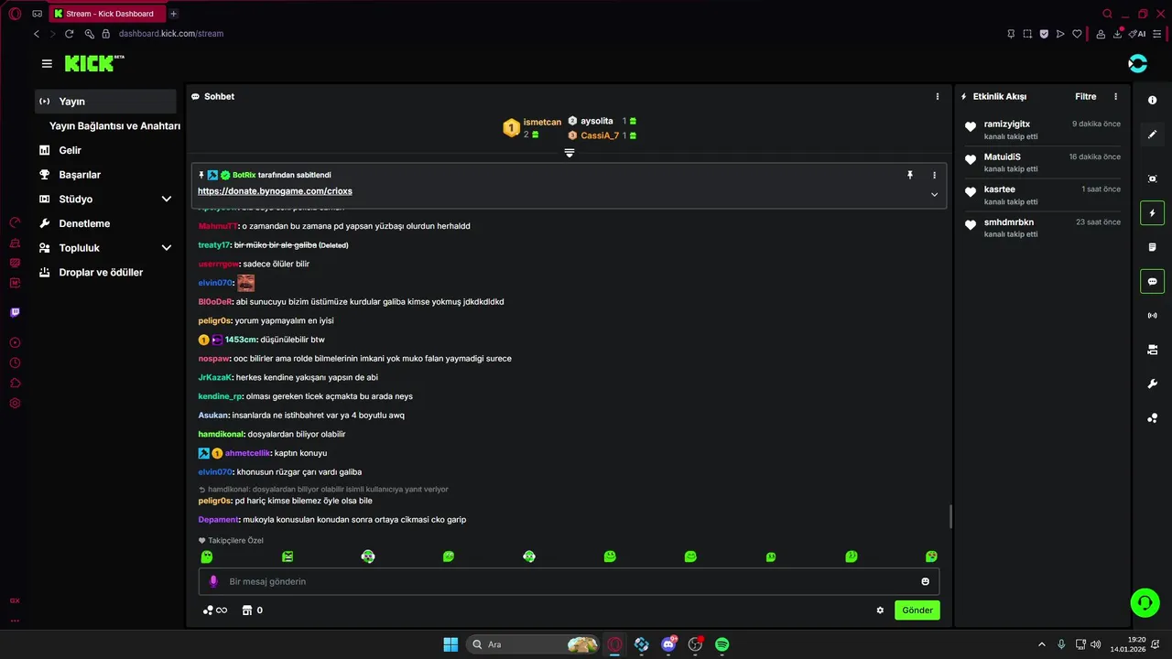Open the Etkinlik Akışı three-dot menu

(1115, 96)
